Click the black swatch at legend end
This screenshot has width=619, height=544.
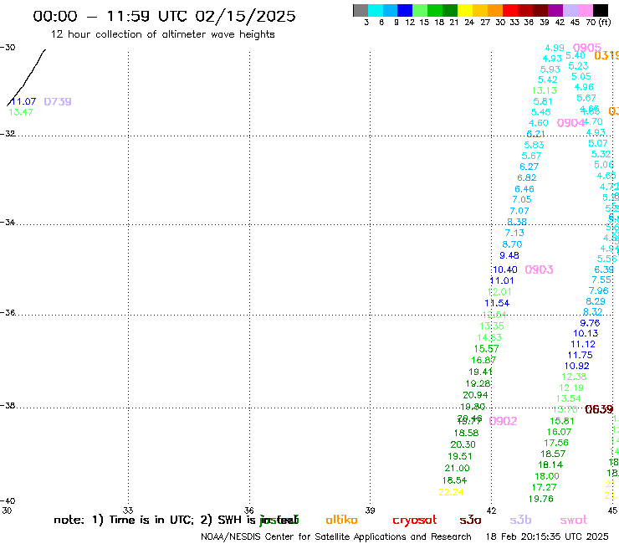click(601, 10)
